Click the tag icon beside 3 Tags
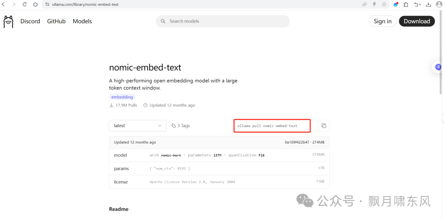Image resolution: width=445 pixels, height=219 pixels. (174, 126)
